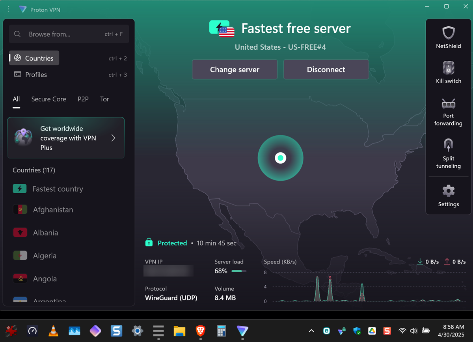Click the search magnifier icon
This screenshot has width=473, height=342.
(x=17, y=34)
